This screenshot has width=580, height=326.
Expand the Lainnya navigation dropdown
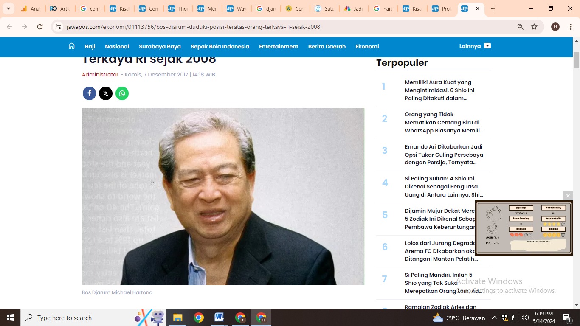click(475, 46)
